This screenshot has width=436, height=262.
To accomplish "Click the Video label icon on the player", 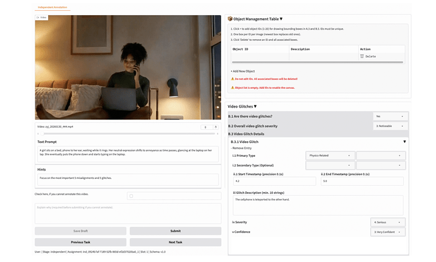I will coord(38,18).
